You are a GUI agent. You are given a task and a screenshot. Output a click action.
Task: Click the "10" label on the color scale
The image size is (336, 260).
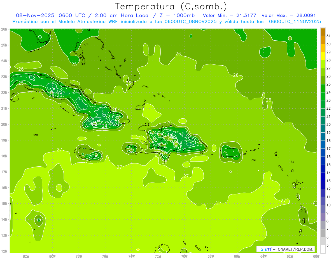328,205
